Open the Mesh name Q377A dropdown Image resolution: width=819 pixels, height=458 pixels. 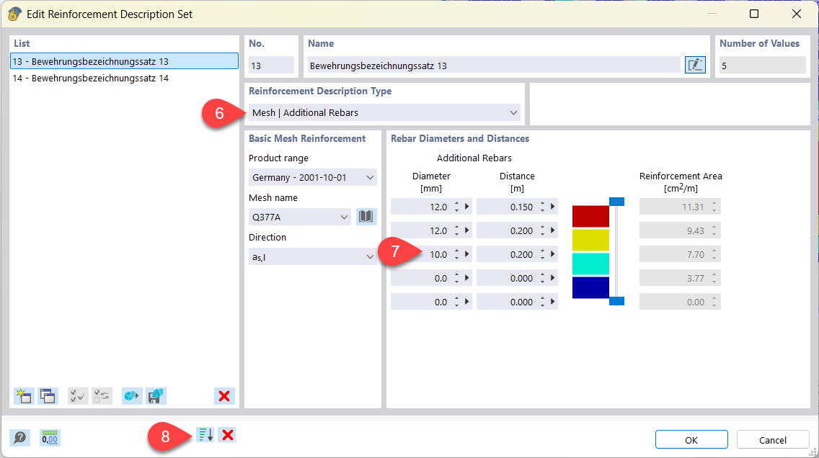(300, 217)
